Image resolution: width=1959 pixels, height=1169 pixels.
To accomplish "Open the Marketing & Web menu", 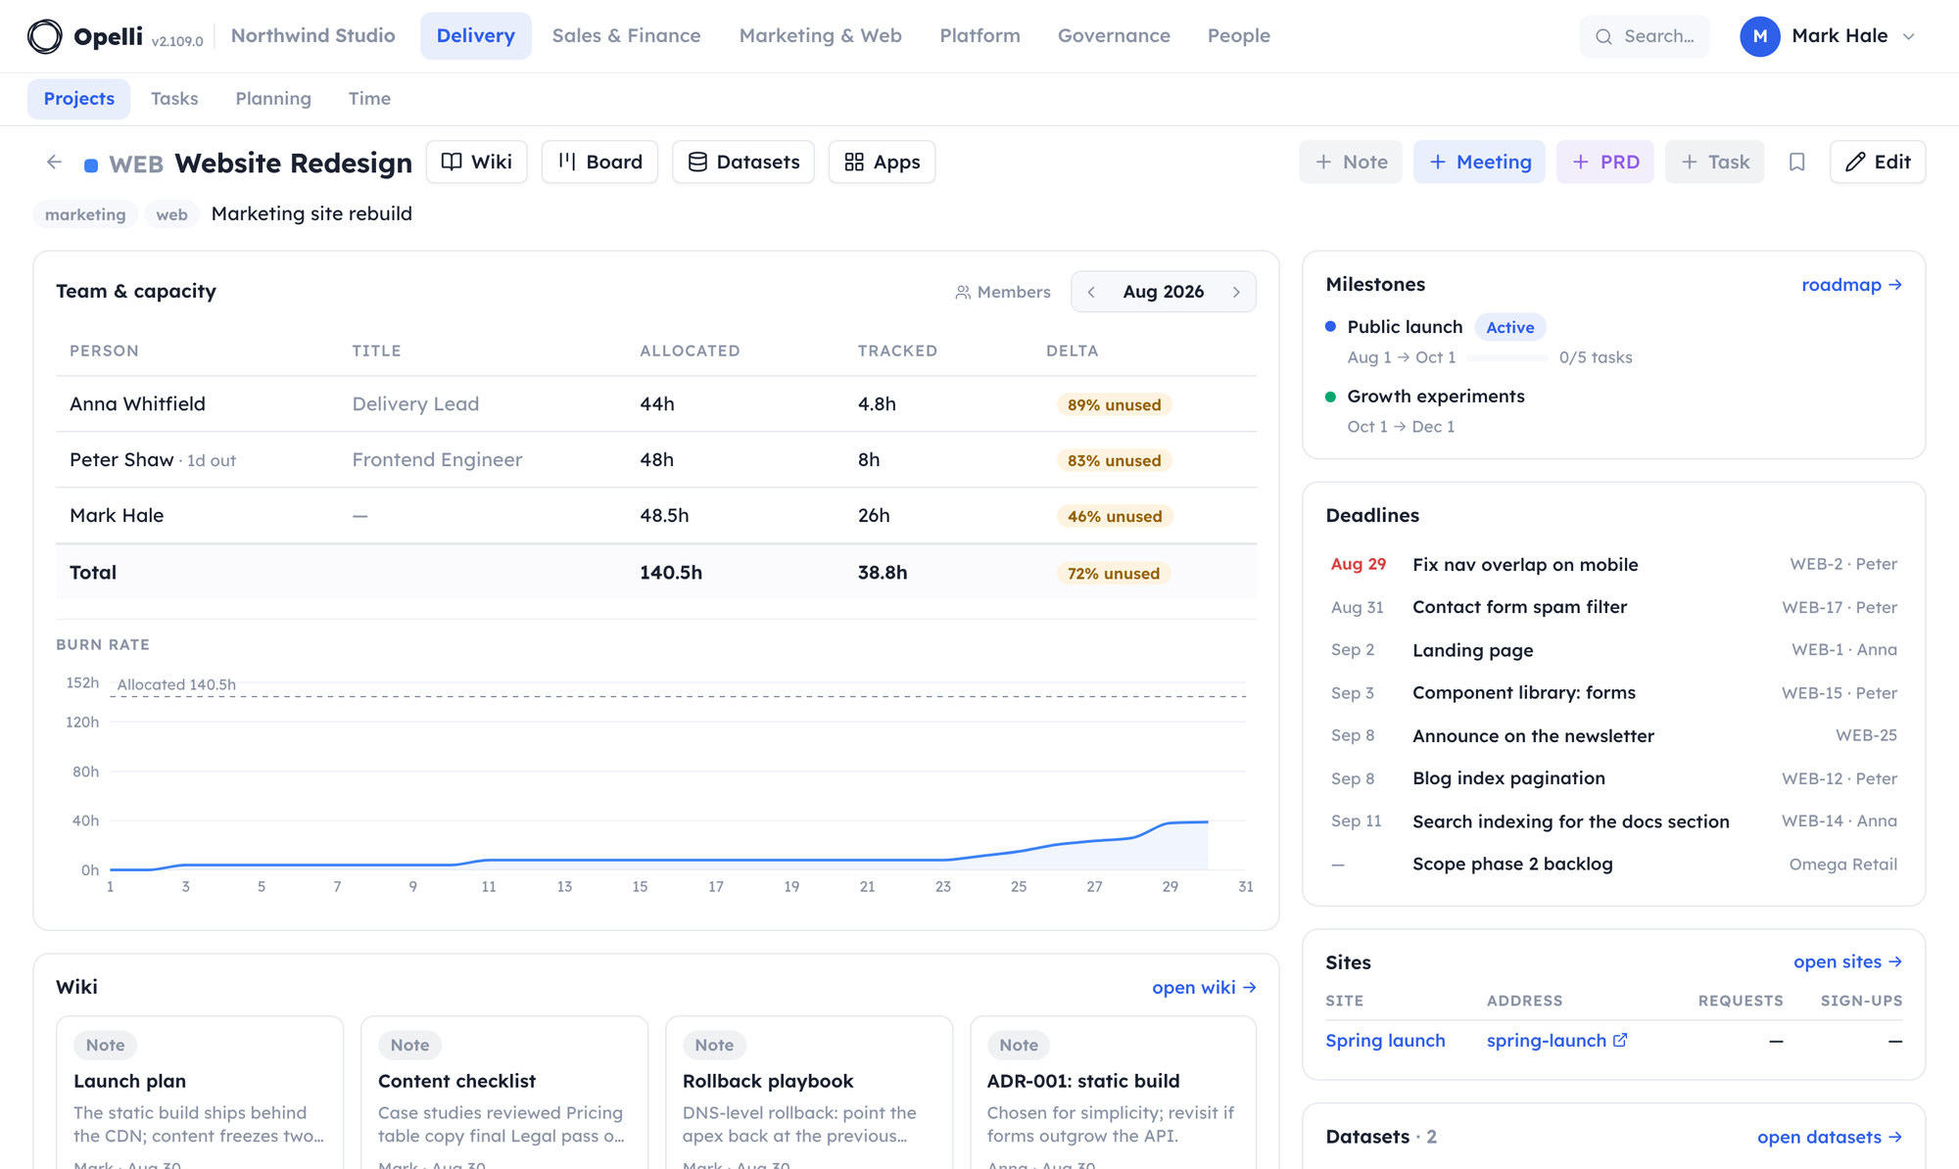I will click(x=820, y=35).
